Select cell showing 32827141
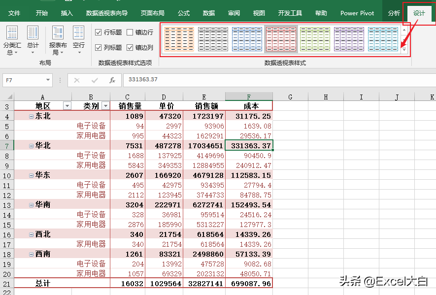Viewport: 436px width, 295px height. 204,284
